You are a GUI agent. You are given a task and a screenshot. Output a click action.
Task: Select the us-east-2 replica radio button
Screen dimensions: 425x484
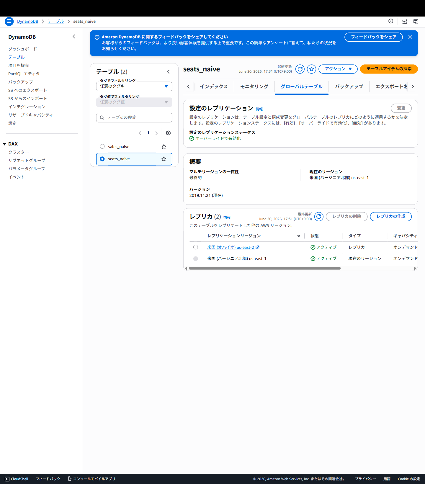click(x=195, y=247)
